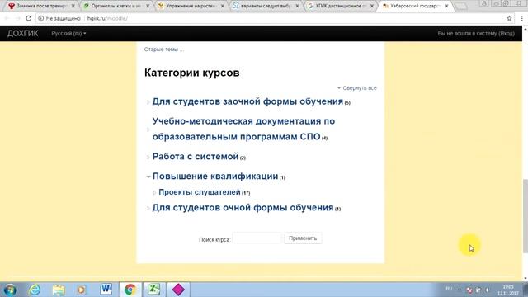
Task: Click the back navigation arrow
Action: tap(7, 18)
